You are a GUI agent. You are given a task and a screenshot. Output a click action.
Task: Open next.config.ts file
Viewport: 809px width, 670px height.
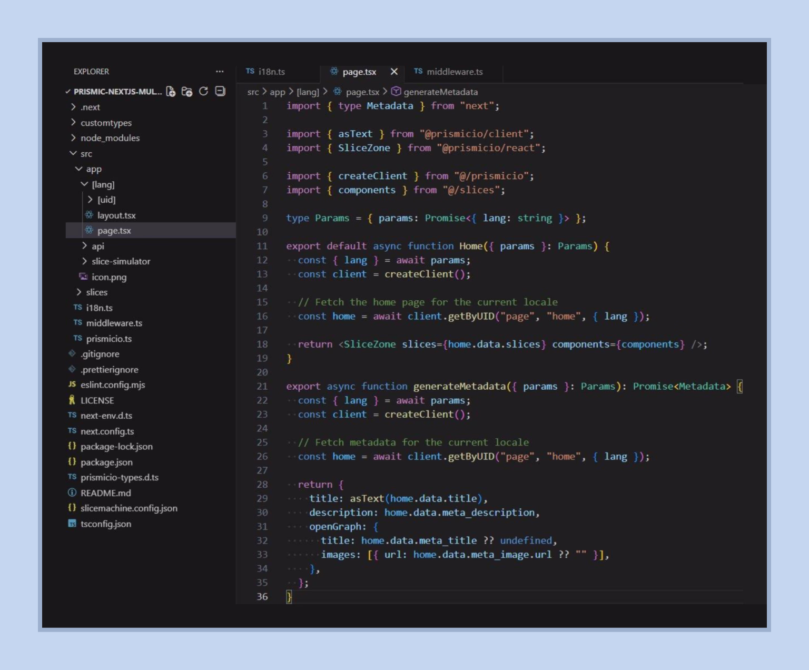pos(107,431)
